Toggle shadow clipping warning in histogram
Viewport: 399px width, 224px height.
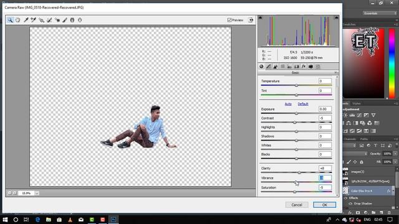260,17
